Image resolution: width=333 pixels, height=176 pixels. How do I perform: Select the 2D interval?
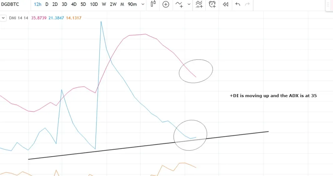pyautogui.click(x=55, y=4)
